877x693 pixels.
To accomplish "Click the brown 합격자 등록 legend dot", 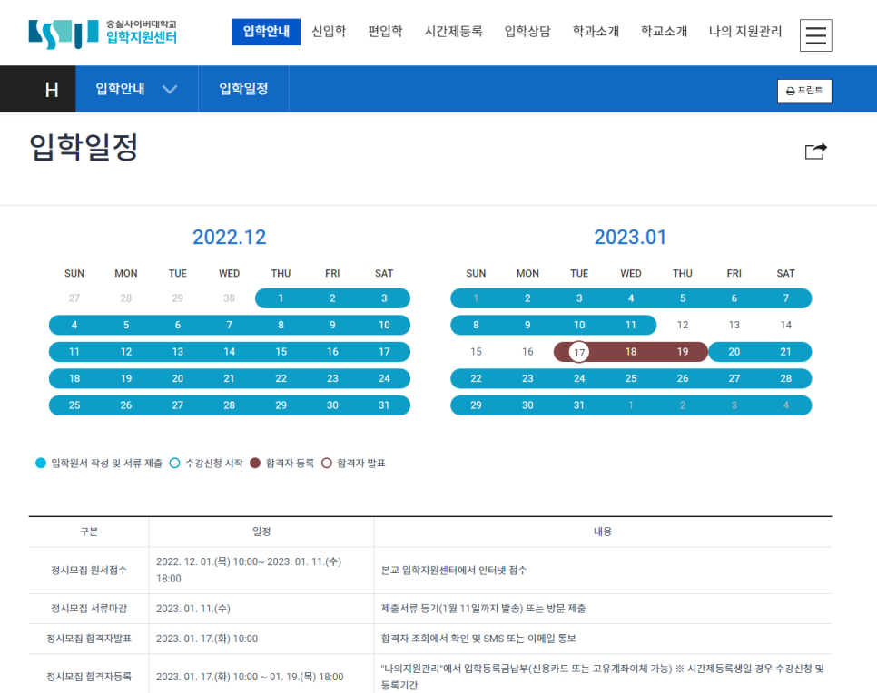I will point(255,463).
